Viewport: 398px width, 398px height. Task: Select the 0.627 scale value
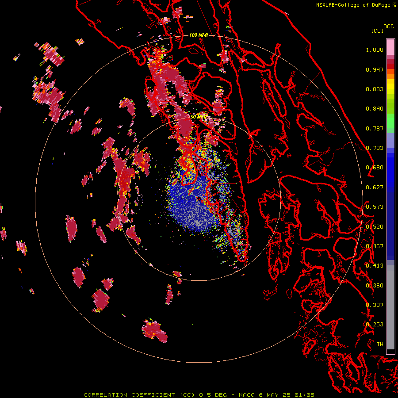click(x=375, y=188)
